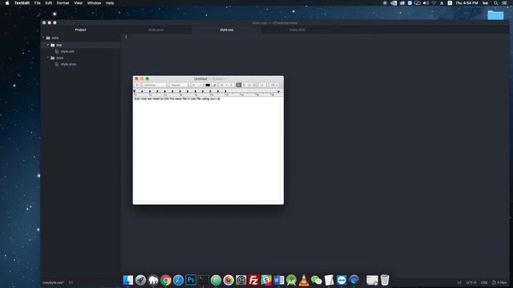Open Finder from the Dock
Image resolution: width=513 pixels, height=288 pixels.
click(x=128, y=280)
